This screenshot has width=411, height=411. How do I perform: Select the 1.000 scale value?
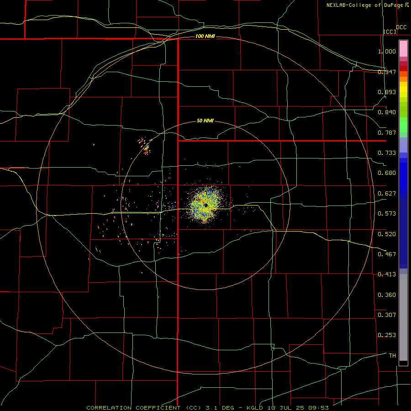click(387, 51)
